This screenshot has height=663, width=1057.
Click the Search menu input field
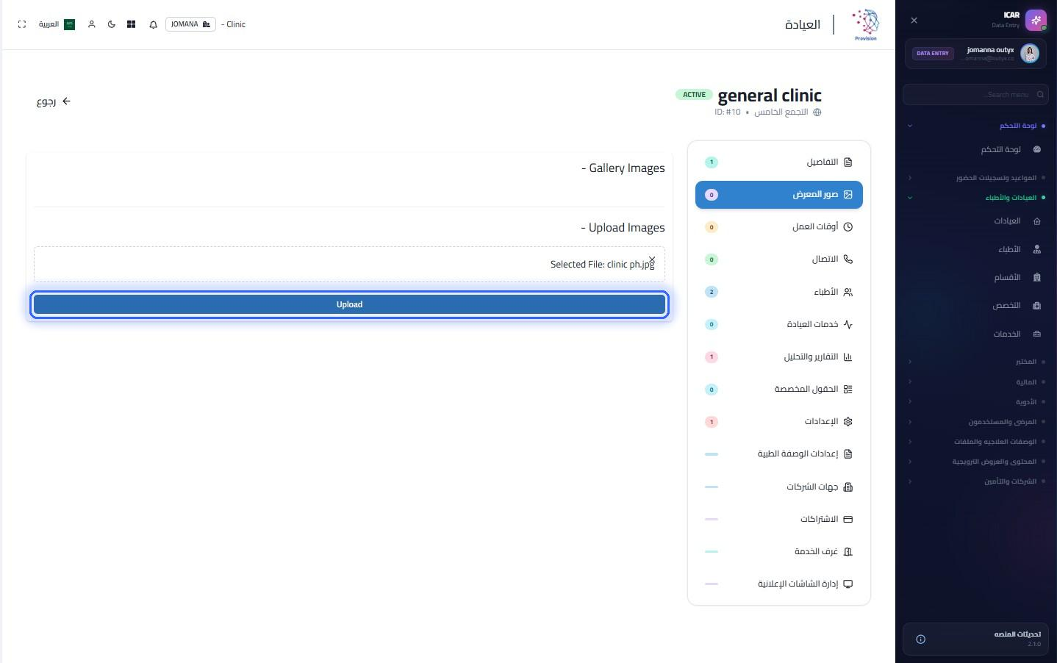975,94
